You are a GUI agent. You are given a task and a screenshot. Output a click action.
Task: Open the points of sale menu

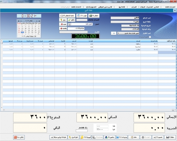click(x=122, y=7)
